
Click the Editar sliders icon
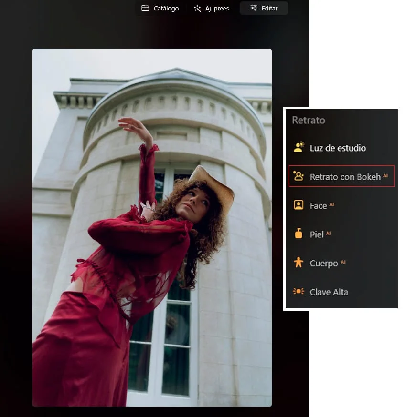click(x=254, y=8)
